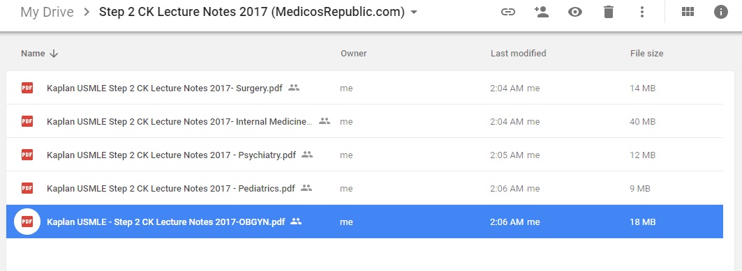
Task: Go back to My Drive breadcrumb
Action: click(x=47, y=12)
